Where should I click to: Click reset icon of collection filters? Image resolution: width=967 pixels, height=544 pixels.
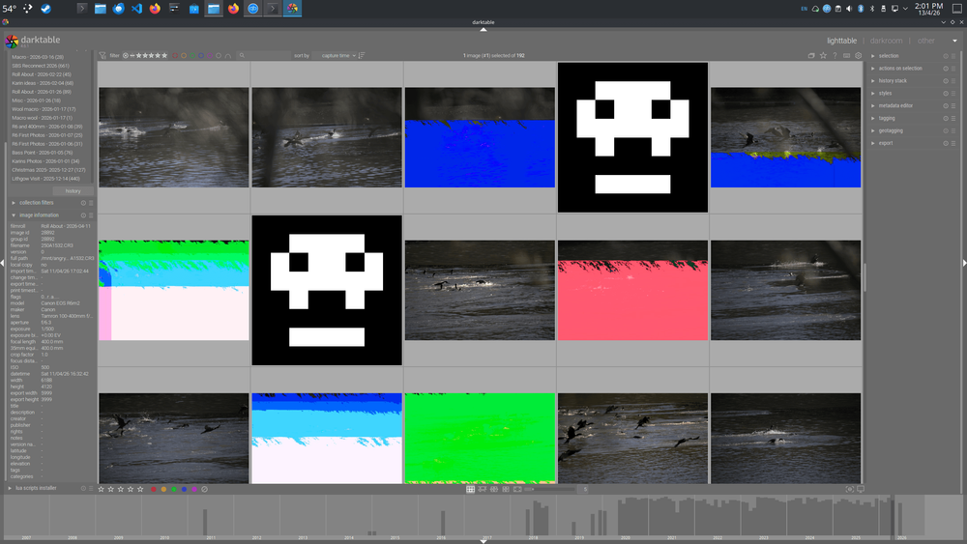[x=83, y=203]
